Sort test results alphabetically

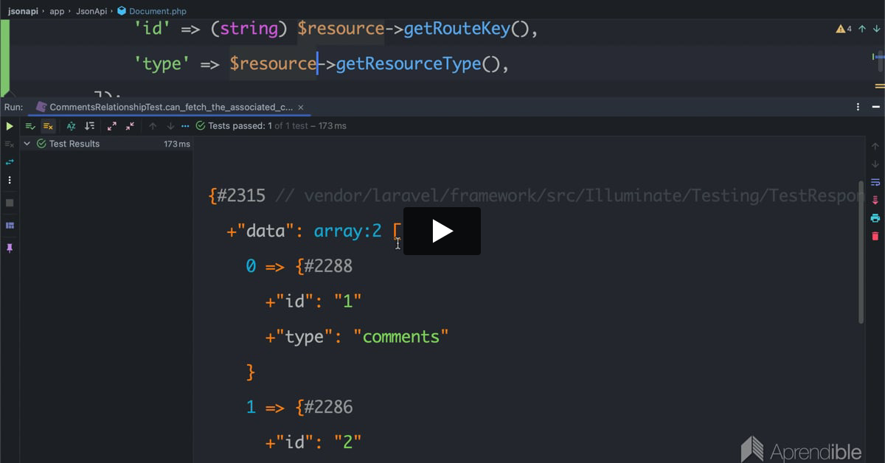(x=71, y=126)
